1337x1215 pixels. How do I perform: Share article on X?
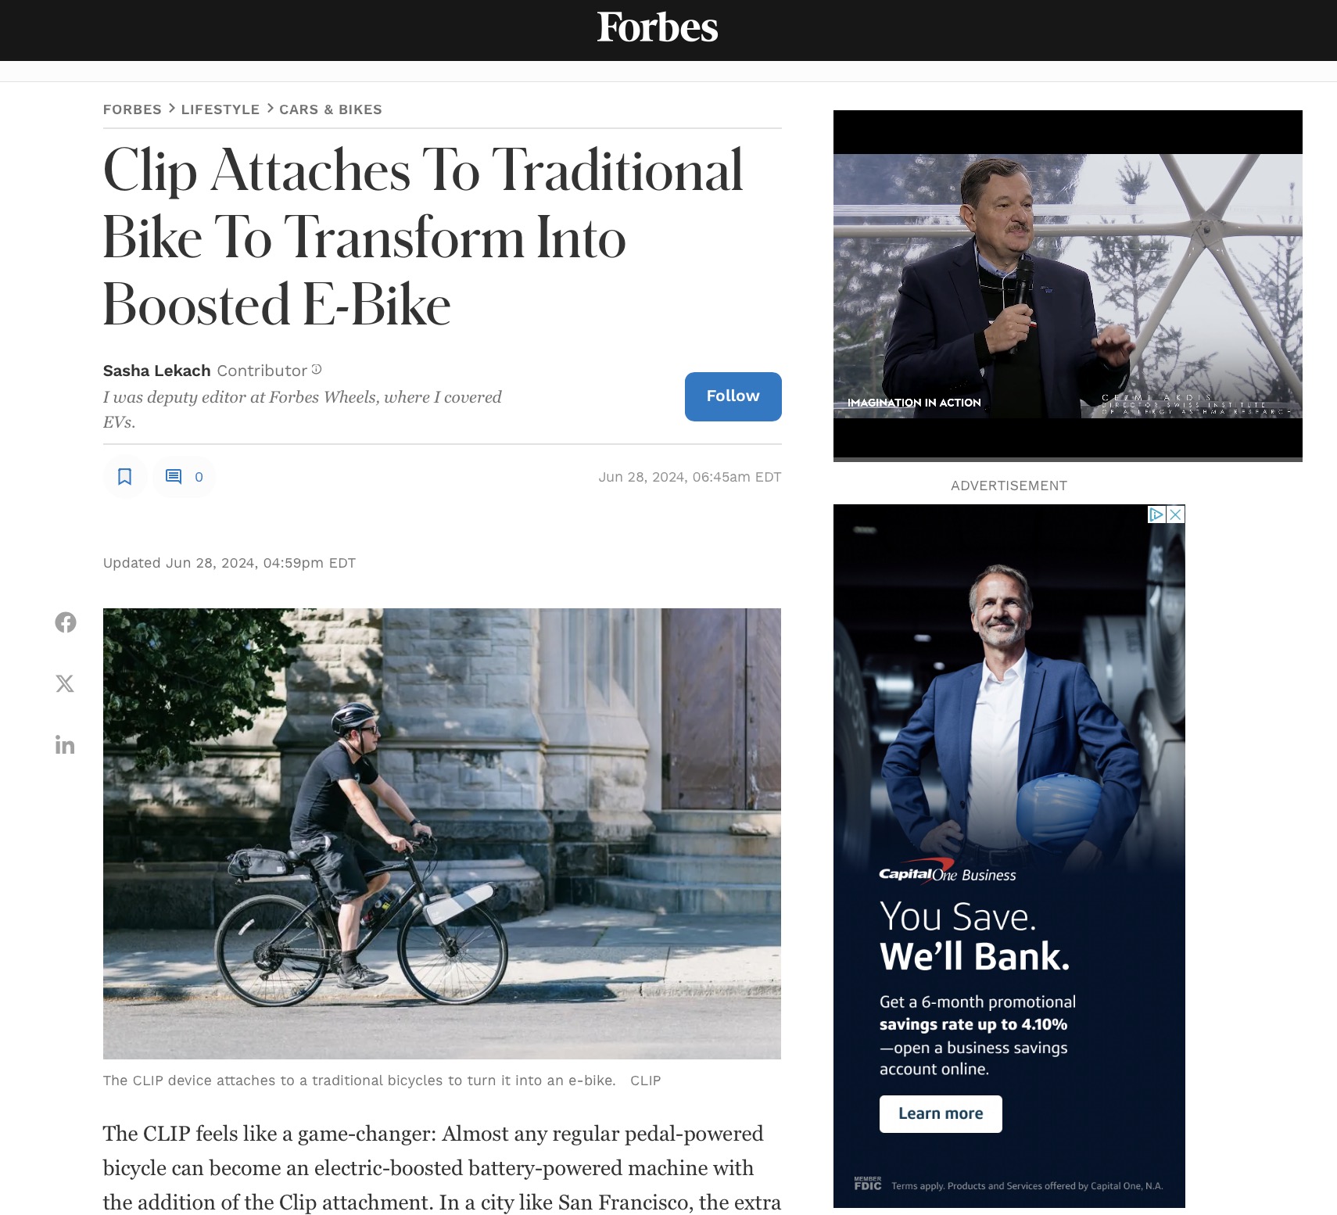coord(65,683)
